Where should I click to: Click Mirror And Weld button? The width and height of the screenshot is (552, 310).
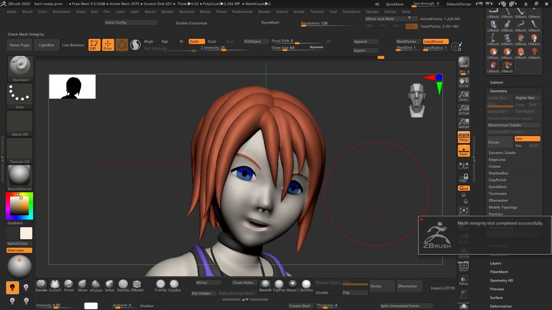coord(391,19)
